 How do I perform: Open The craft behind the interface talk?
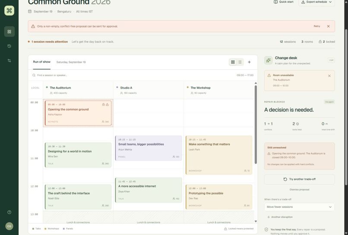(78, 197)
